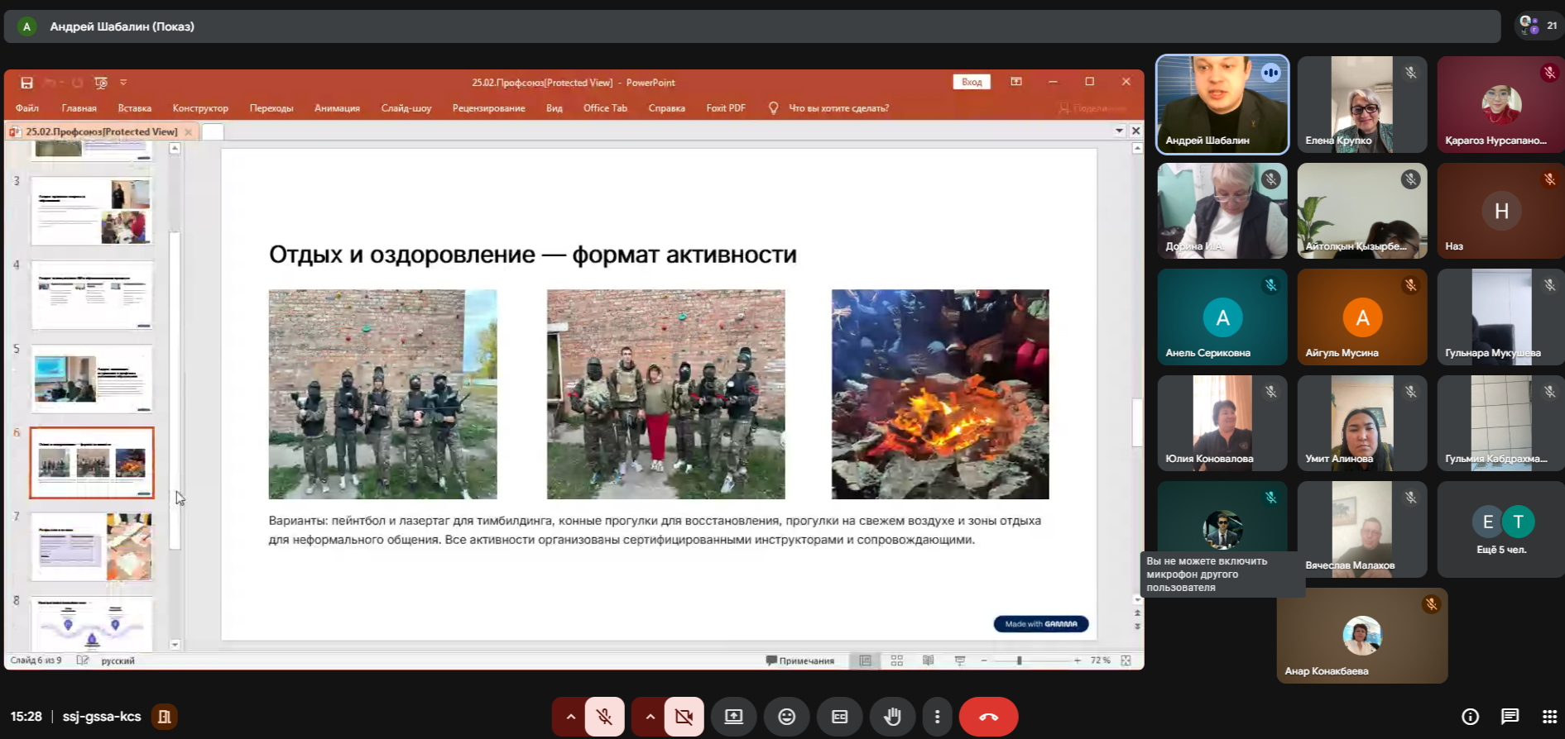Image resolution: width=1565 pixels, height=739 pixels.
Task: Toggle the camera on/off button
Action: [684, 717]
